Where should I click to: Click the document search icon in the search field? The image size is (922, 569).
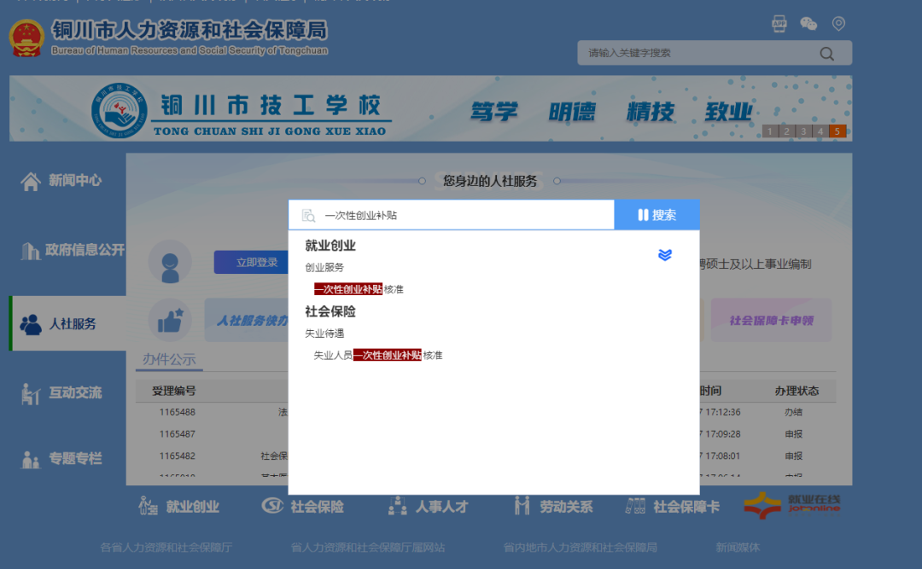coord(308,216)
